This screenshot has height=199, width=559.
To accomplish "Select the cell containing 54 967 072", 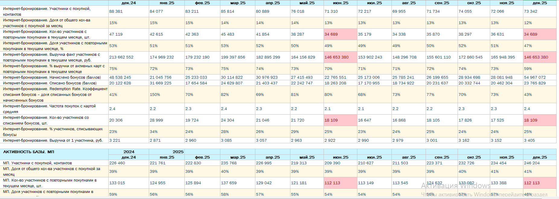I will point(539,77).
